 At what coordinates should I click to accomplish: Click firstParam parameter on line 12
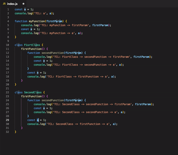73,53
